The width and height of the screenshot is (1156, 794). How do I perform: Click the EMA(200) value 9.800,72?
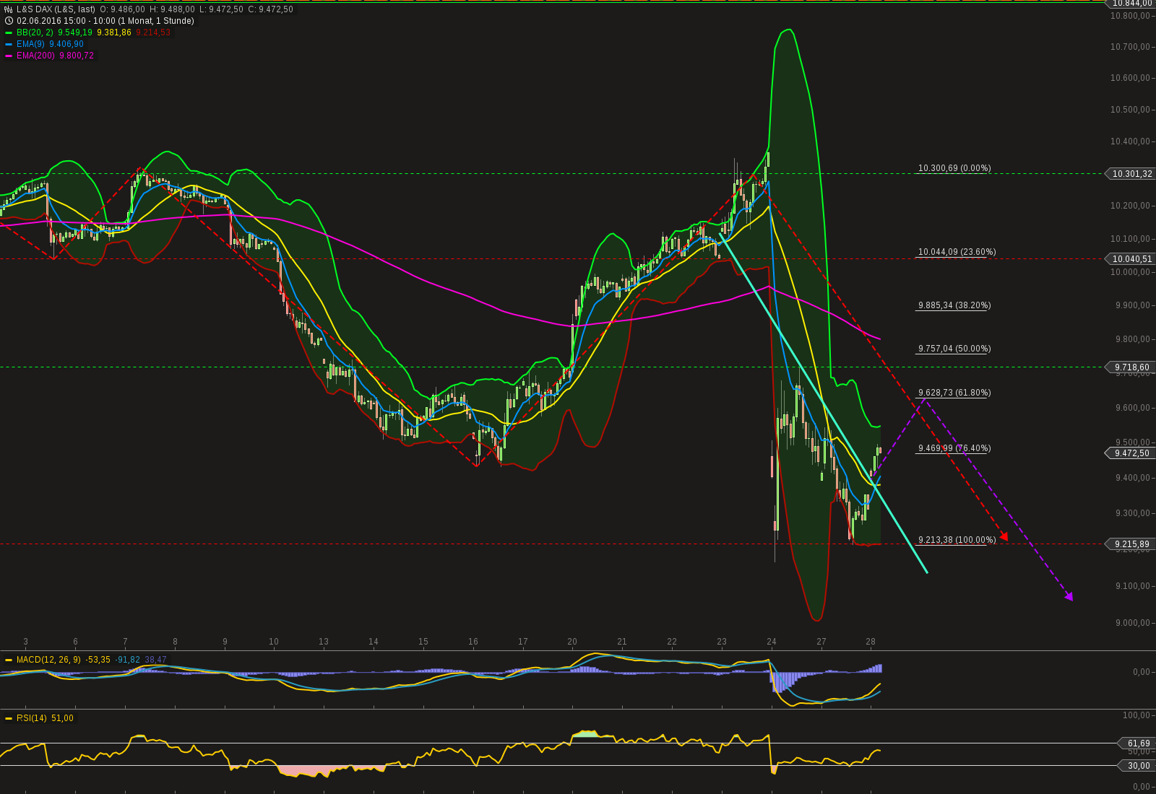[x=77, y=56]
